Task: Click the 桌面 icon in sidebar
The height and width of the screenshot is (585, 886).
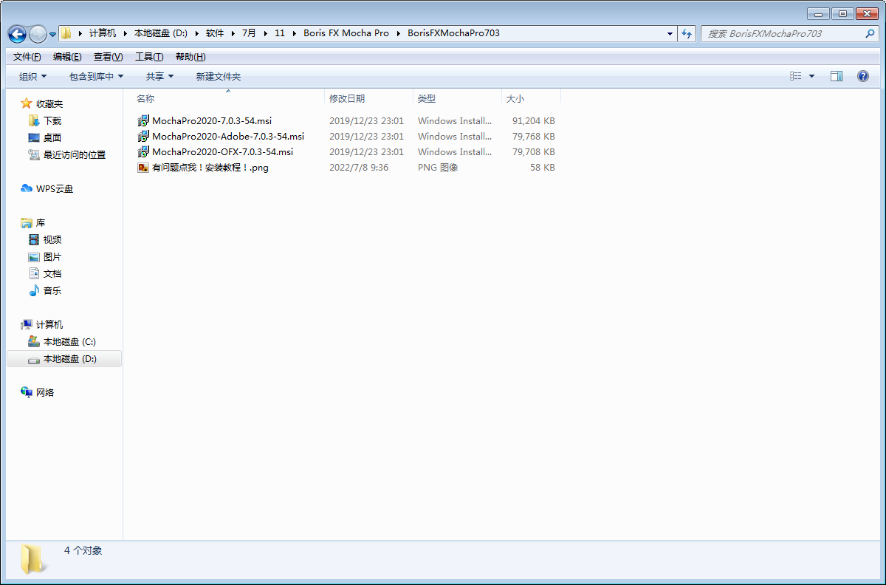Action: 34,137
